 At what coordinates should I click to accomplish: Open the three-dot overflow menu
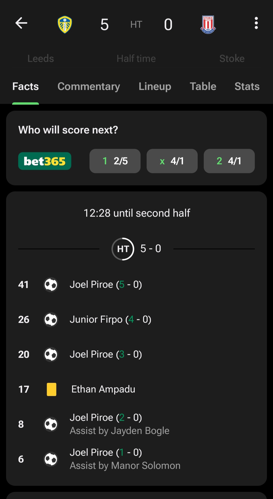pyautogui.click(x=256, y=23)
